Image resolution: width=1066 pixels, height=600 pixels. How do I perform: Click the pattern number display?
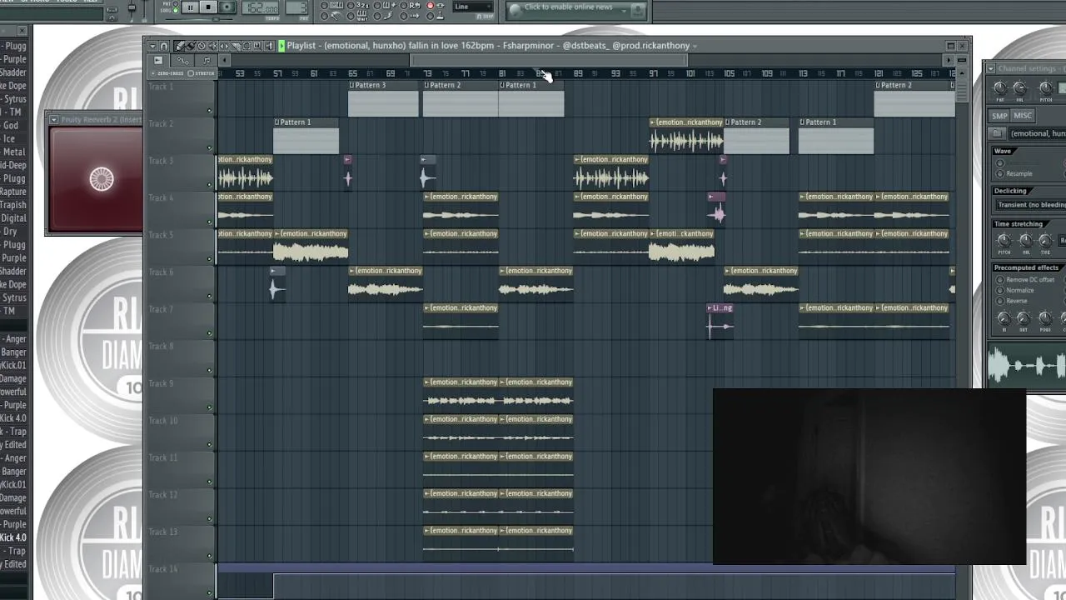coord(296,7)
